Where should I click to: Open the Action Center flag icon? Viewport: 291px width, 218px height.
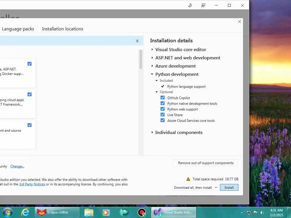click(x=255, y=212)
